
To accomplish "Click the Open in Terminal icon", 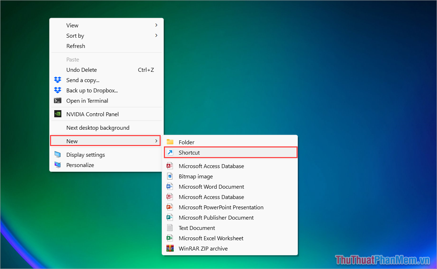I will coord(57,101).
